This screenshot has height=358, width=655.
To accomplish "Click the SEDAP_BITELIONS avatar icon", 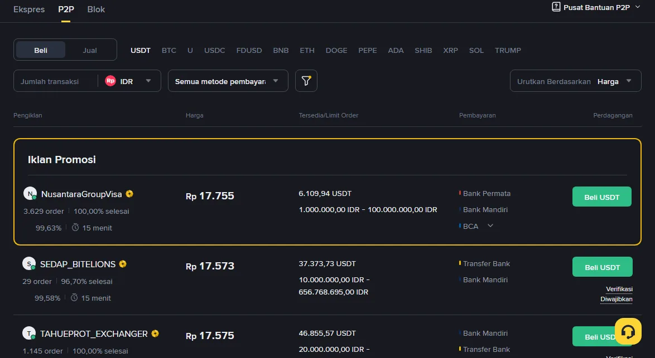I will (x=29, y=264).
